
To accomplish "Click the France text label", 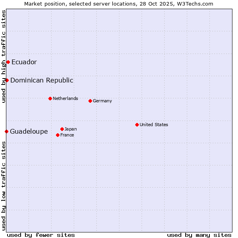I will pos(67,135).
